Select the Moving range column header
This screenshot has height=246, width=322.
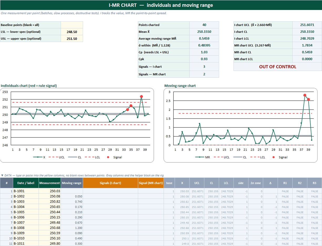[72, 183]
